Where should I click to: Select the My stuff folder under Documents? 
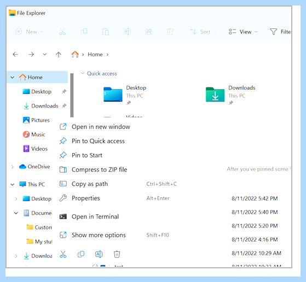[39, 242]
